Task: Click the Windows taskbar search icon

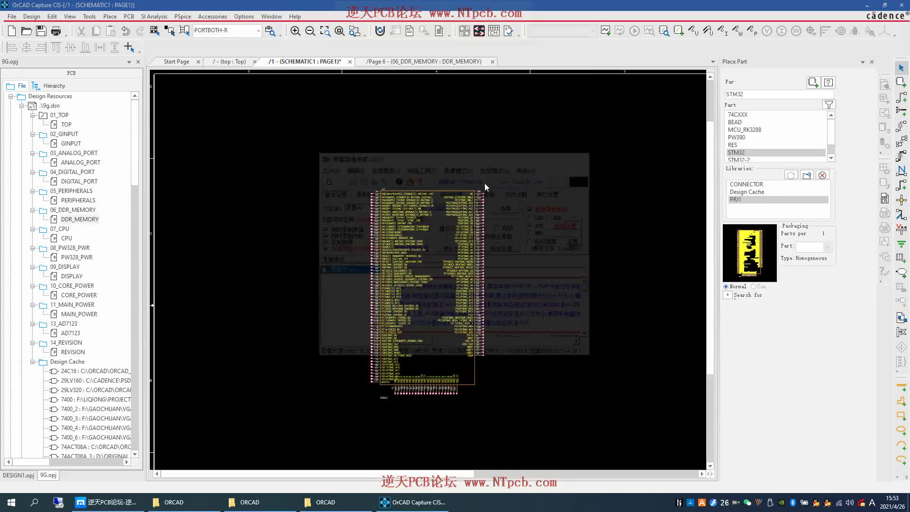Action: (34, 503)
